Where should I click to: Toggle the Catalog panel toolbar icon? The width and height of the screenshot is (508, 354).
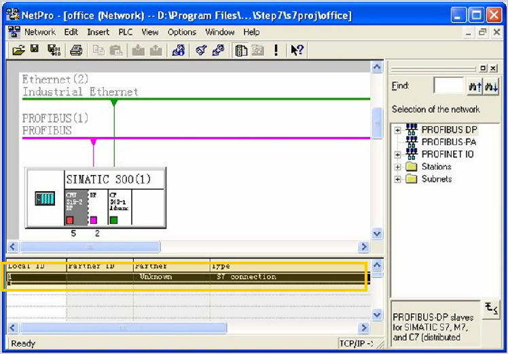tap(240, 50)
